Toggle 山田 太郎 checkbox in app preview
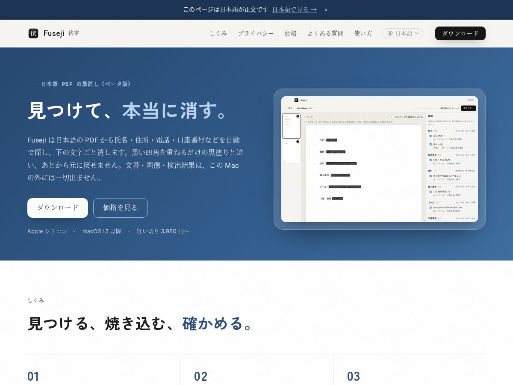 (430, 136)
